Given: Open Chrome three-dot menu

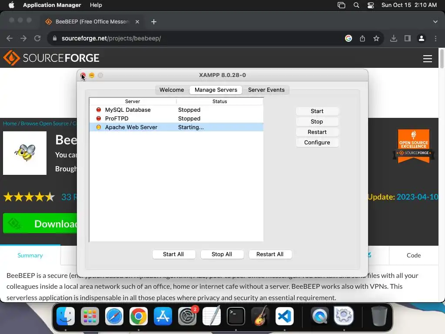Looking at the screenshot, I should pos(435,38).
